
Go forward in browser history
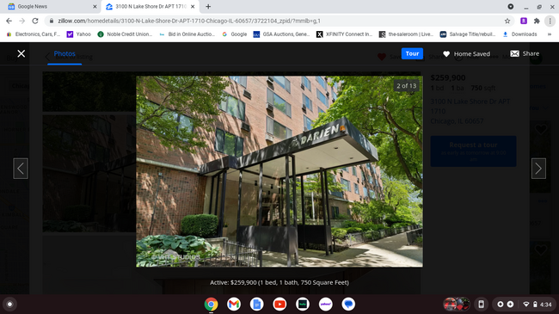pyautogui.click(x=22, y=21)
